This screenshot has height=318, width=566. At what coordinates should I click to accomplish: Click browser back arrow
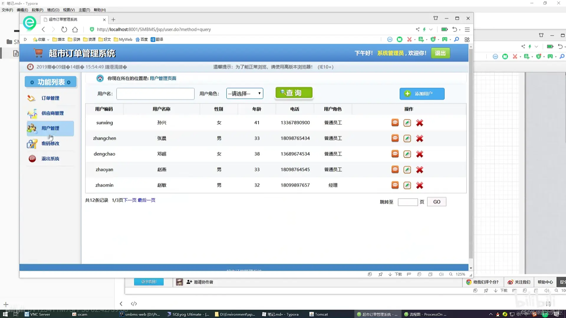(x=43, y=29)
